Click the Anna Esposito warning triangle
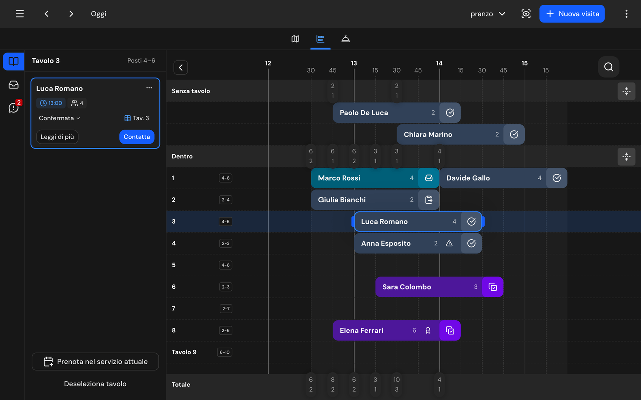Viewport: 641px width, 400px height. tap(449, 243)
